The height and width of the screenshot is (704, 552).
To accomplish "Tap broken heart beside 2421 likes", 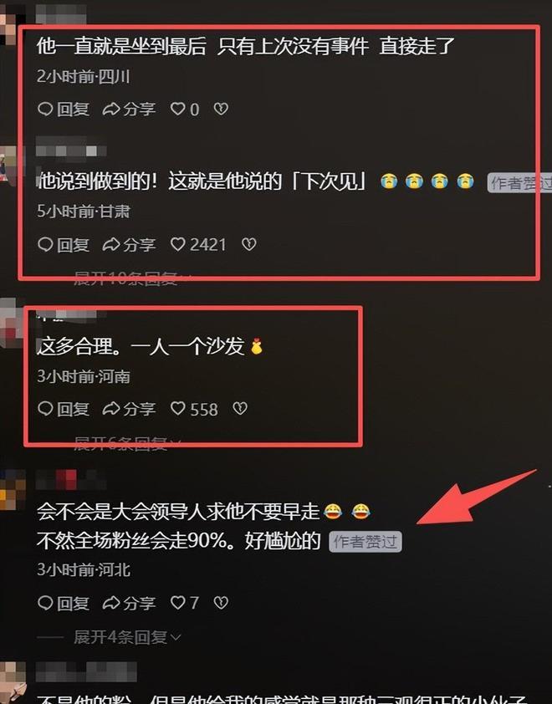I will (x=249, y=245).
